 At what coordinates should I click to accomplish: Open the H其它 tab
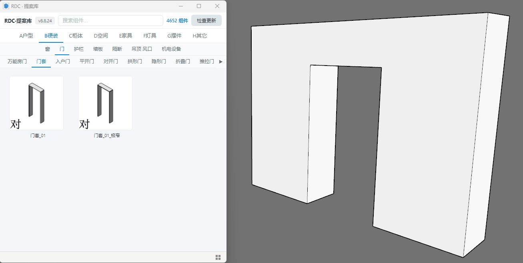coord(200,36)
